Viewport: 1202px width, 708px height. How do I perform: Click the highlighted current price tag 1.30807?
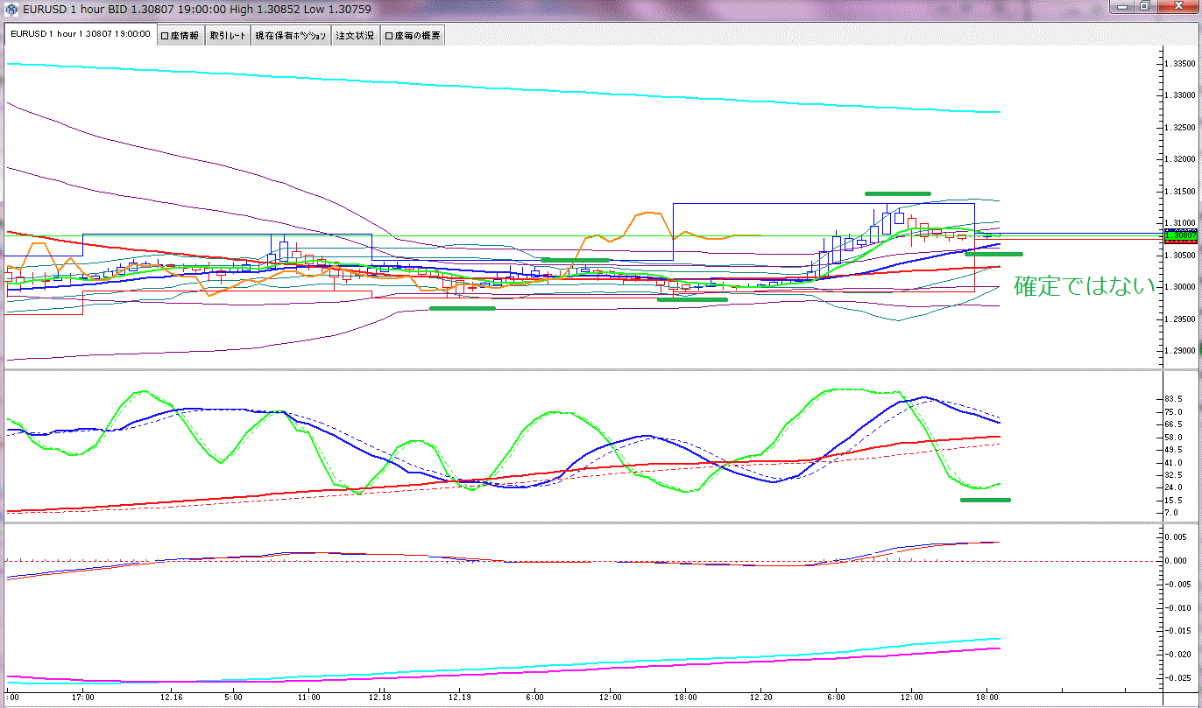pyautogui.click(x=1180, y=235)
